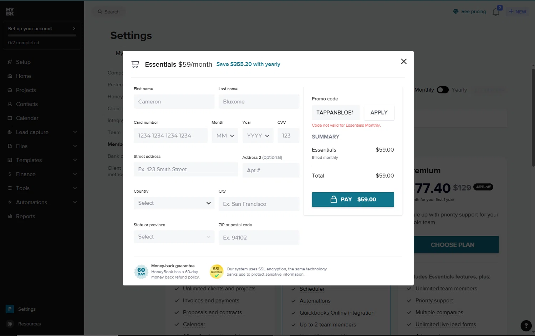This screenshot has height=336, width=535.
Task: Click the SSL encryption badge
Action: pos(216,271)
